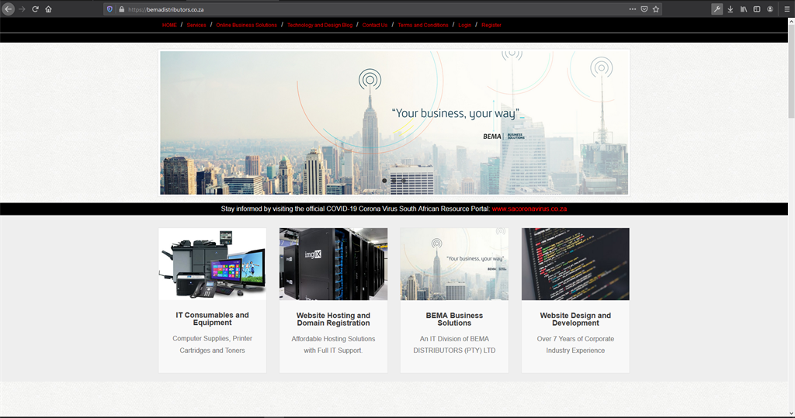Viewport: 795px width, 418px height.
Task: Visit www.sacoronavirus.co.za link
Action: tap(529, 209)
